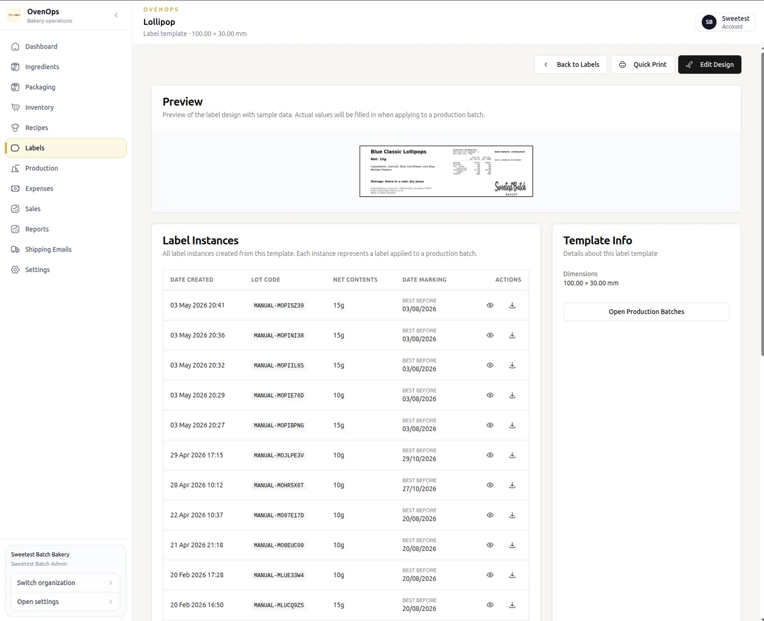This screenshot has width=764, height=621.
Task: Click the date 29 Apr 2026 17:15
Action: click(197, 455)
